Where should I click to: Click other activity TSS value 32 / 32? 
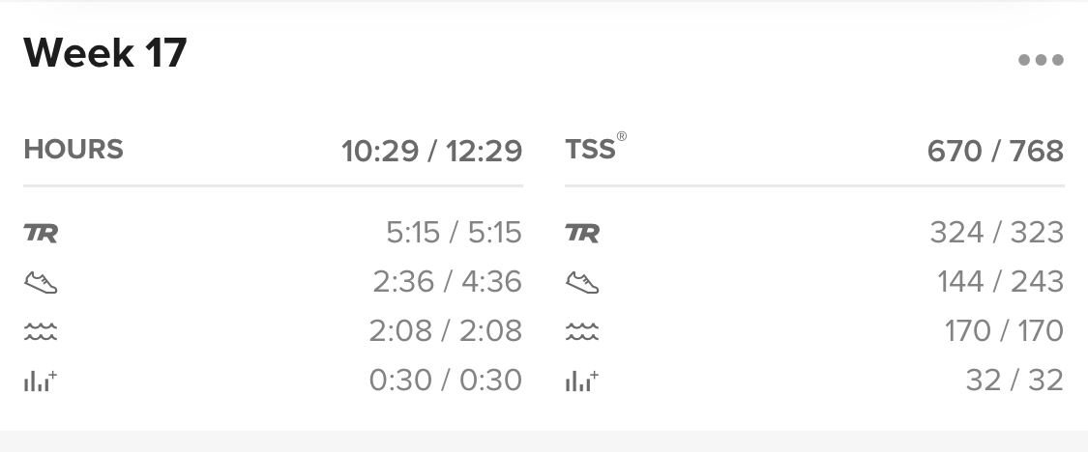click(x=1014, y=381)
